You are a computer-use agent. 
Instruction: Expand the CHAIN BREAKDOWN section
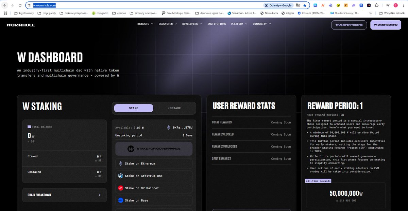pyautogui.click(x=64, y=195)
